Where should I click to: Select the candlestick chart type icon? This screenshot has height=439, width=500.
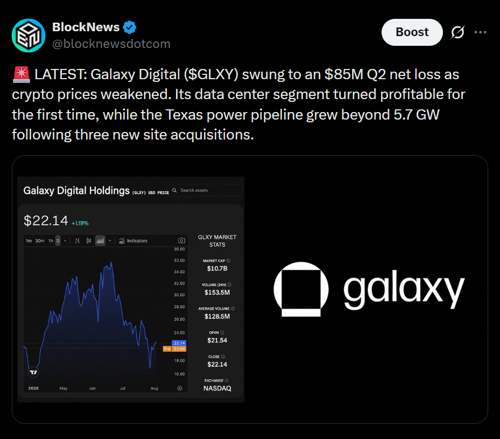click(x=89, y=241)
